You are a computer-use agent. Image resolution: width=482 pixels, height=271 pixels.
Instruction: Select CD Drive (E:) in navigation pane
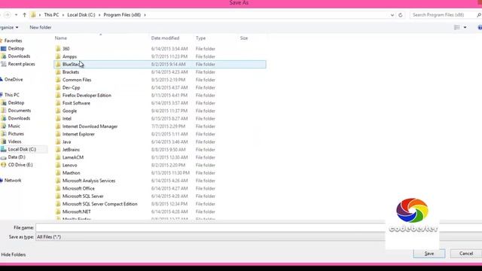point(20,165)
